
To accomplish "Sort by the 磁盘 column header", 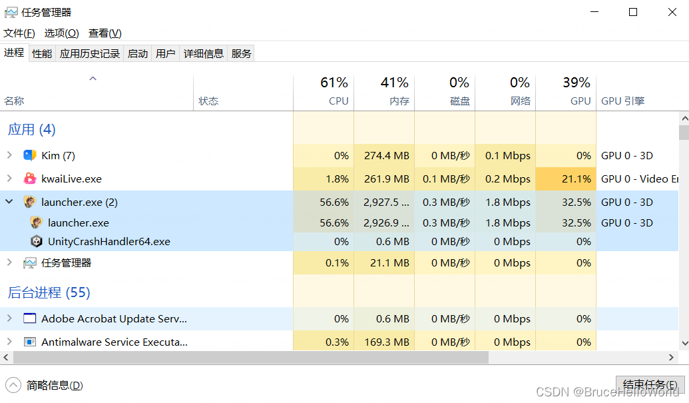I will [x=445, y=93].
